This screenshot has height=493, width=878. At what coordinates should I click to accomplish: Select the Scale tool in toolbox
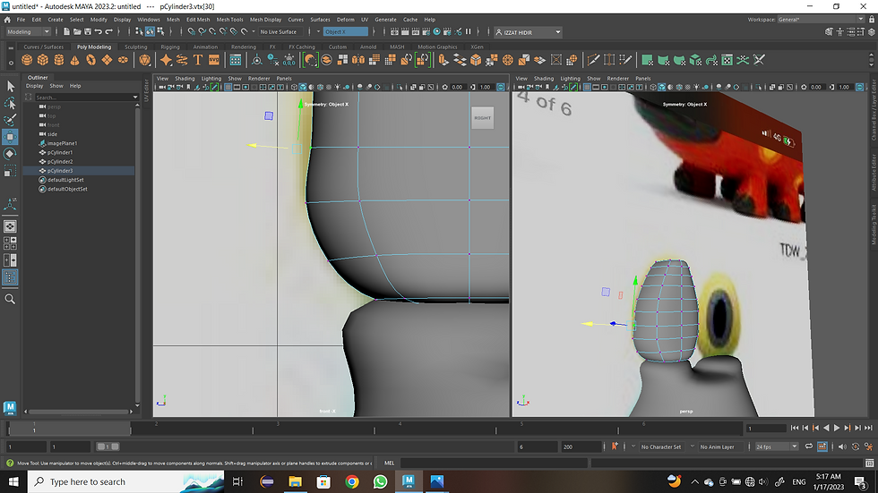coord(10,171)
